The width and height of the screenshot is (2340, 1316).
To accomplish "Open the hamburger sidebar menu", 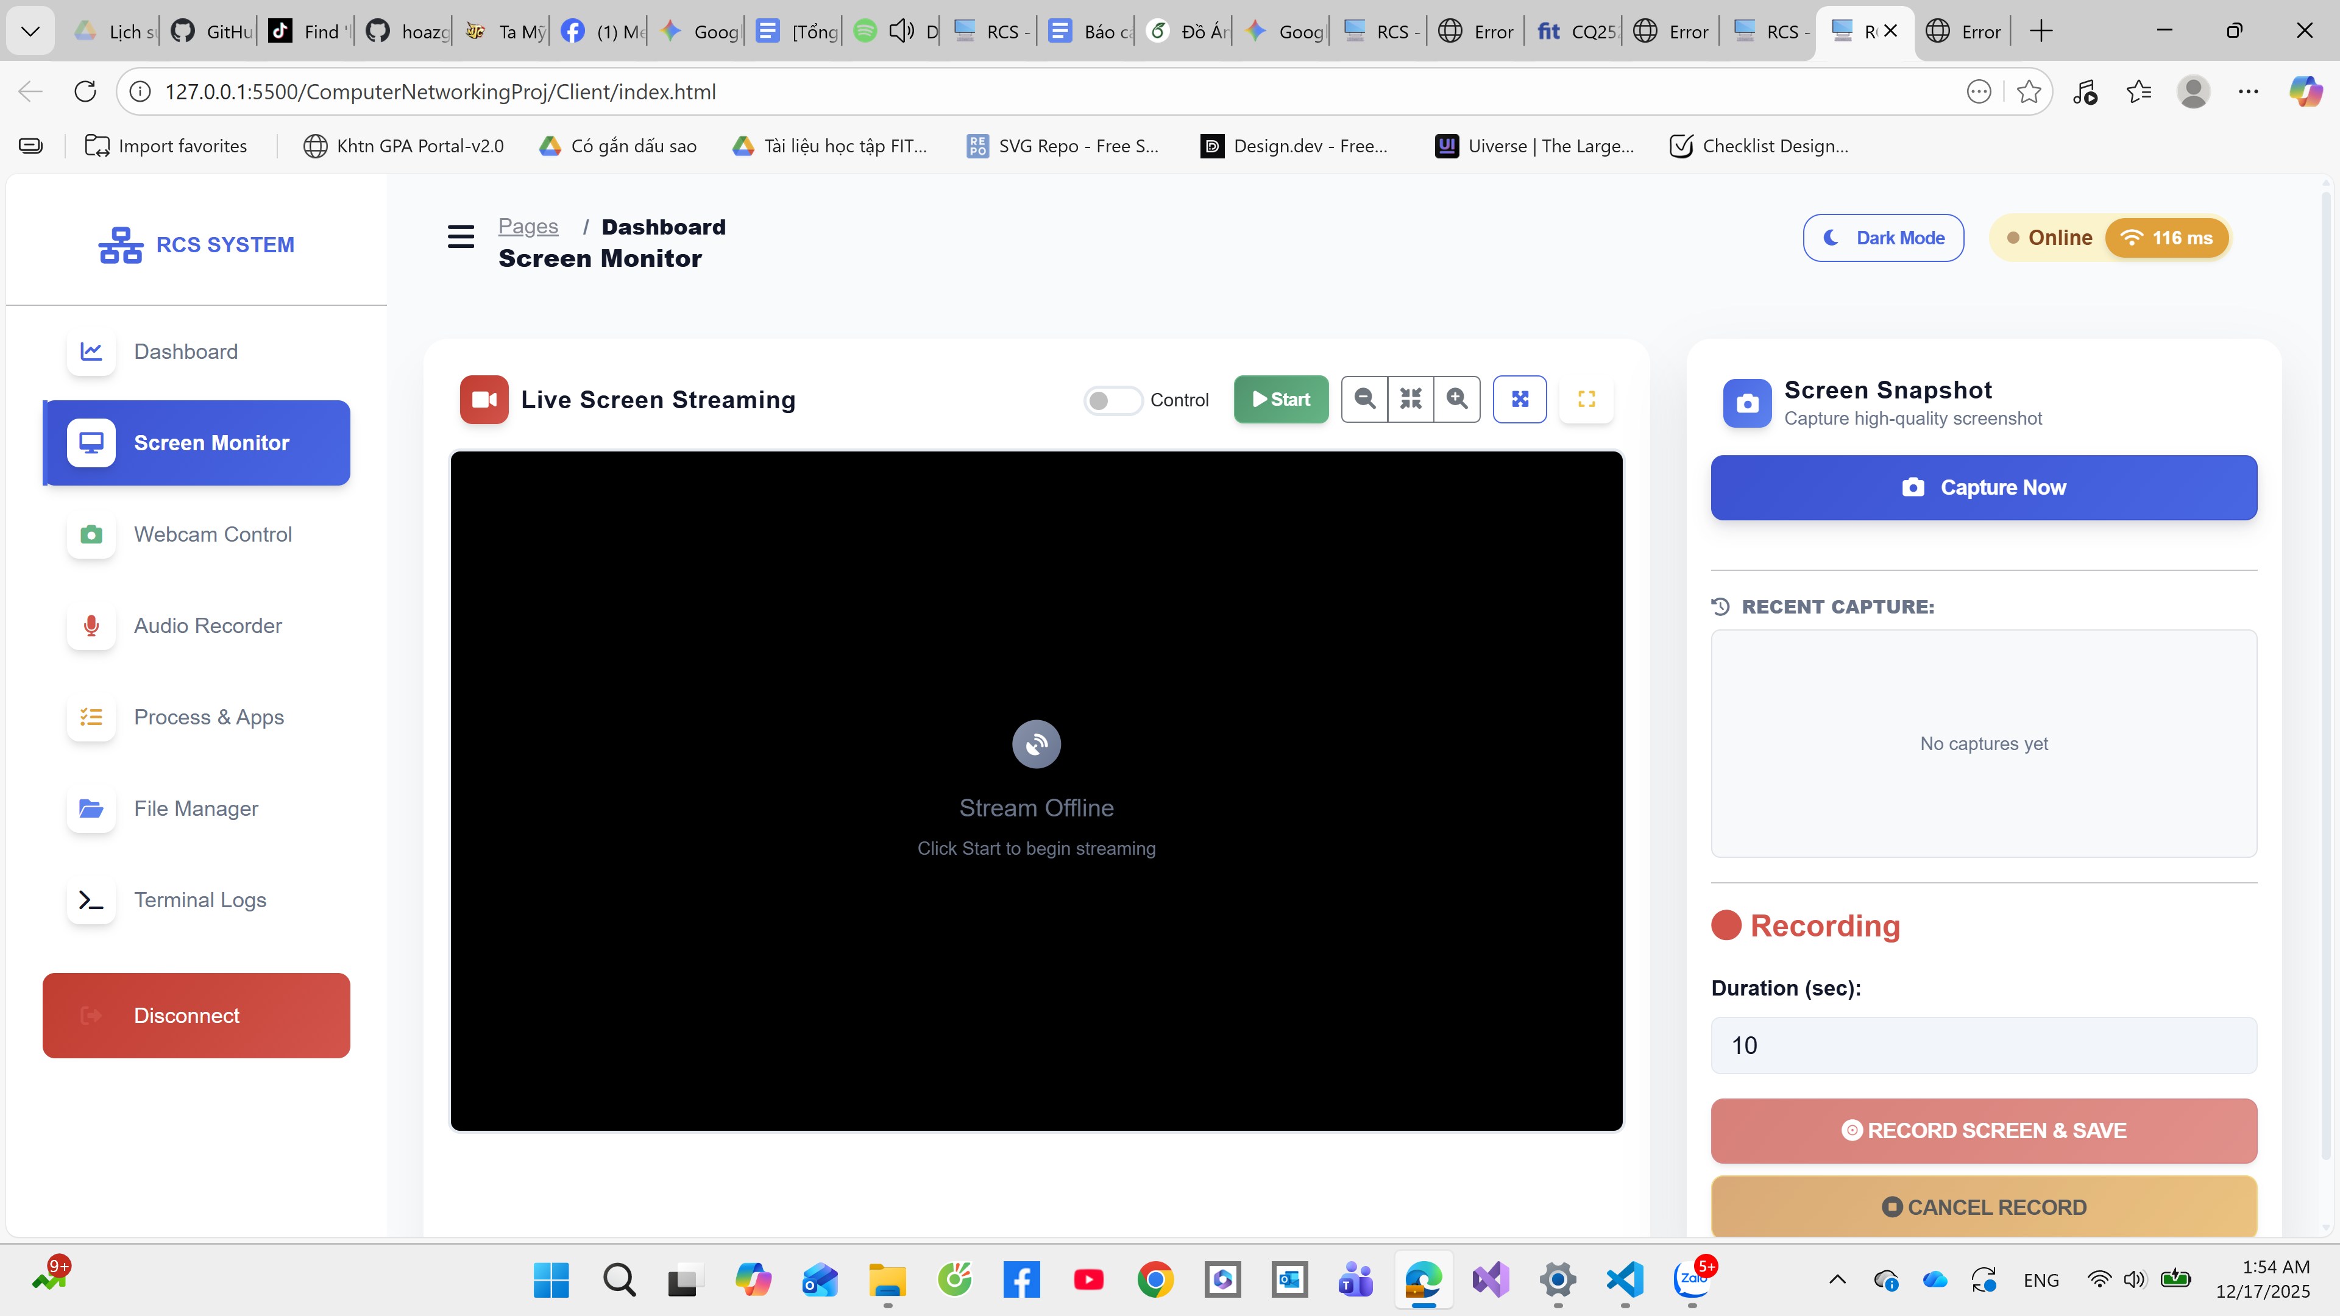I will pos(461,237).
